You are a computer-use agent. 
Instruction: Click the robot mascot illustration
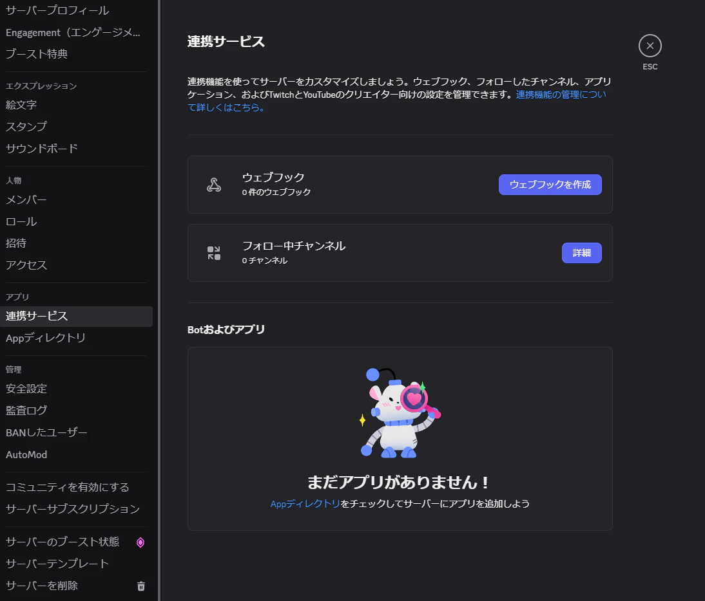[x=400, y=413]
